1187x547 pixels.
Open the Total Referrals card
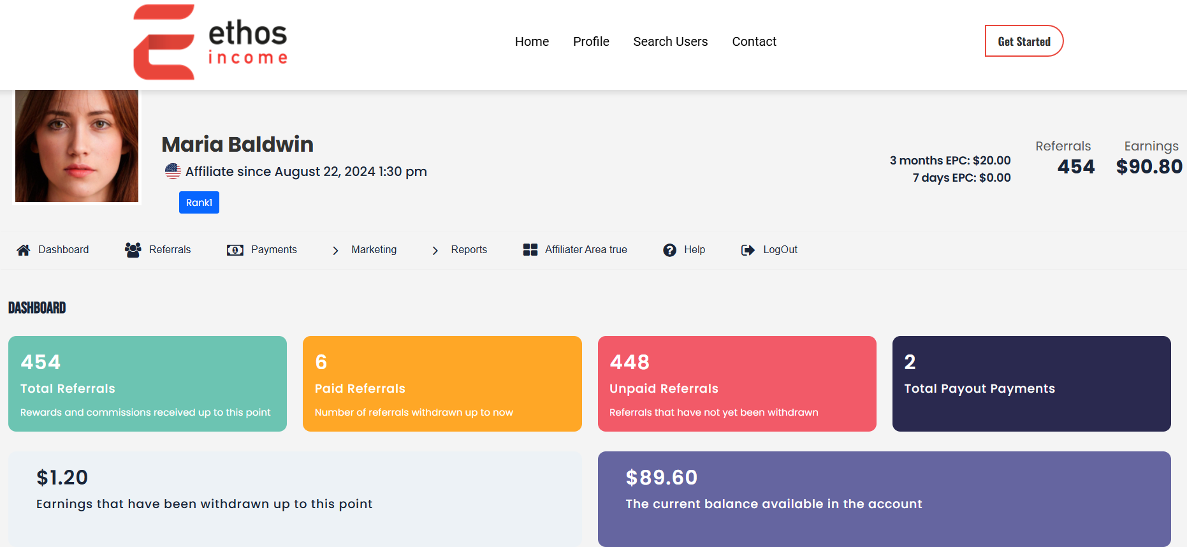tap(147, 384)
